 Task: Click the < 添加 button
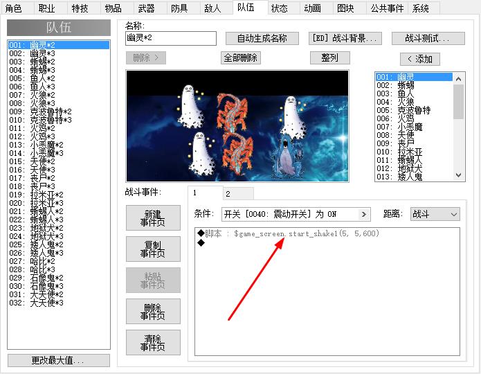pyautogui.click(x=419, y=59)
